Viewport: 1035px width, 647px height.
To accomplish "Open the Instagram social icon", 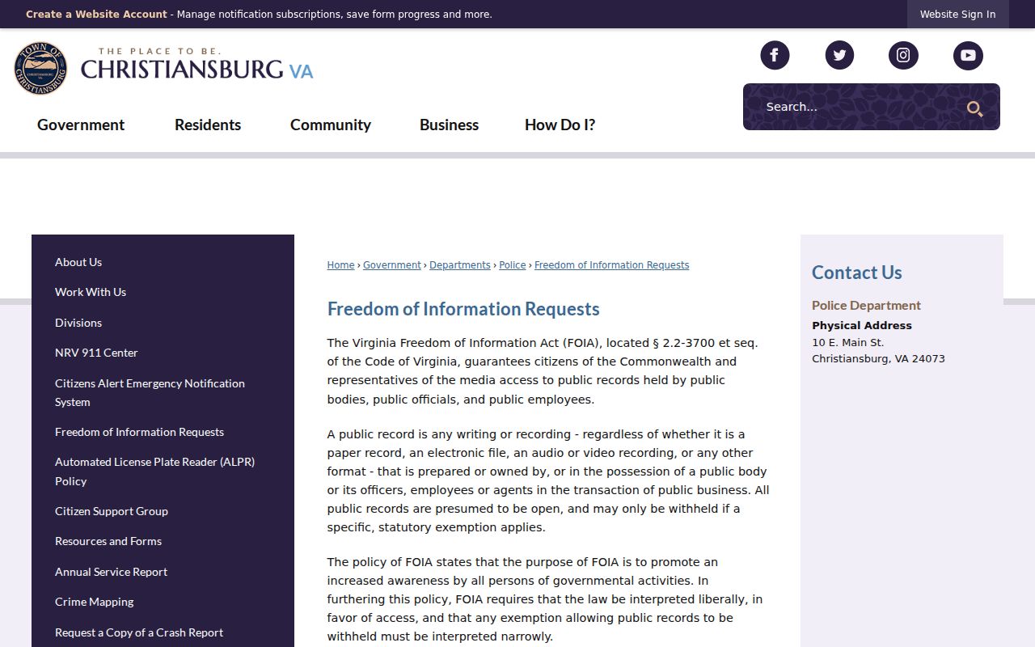I will pyautogui.click(x=903, y=55).
